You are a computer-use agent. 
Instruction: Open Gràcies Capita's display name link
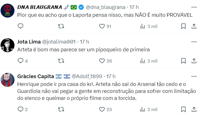pos(36,76)
